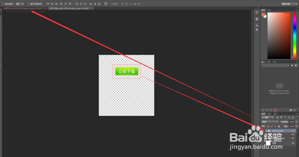The height and width of the screenshot is (157, 299).
Task: Select the 3D camera scale icon
Action: point(139,4)
